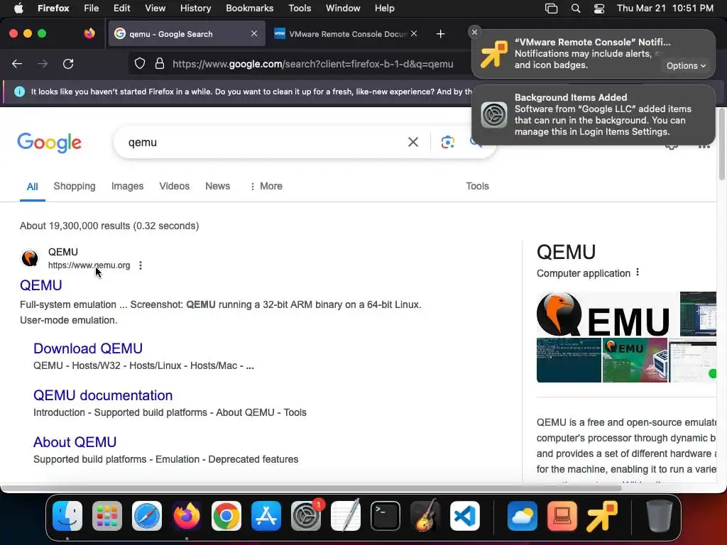Open the Tools search options
This screenshot has height=545, width=727.
click(x=477, y=187)
